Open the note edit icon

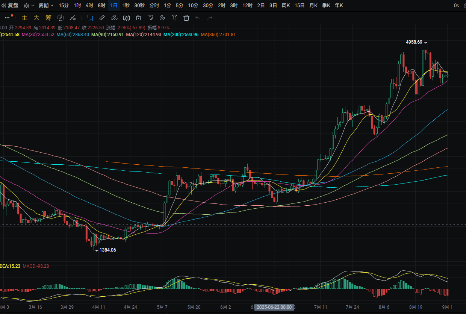150,18
